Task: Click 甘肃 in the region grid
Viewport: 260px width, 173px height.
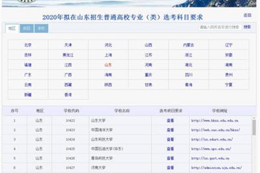Action: click(x=148, y=85)
